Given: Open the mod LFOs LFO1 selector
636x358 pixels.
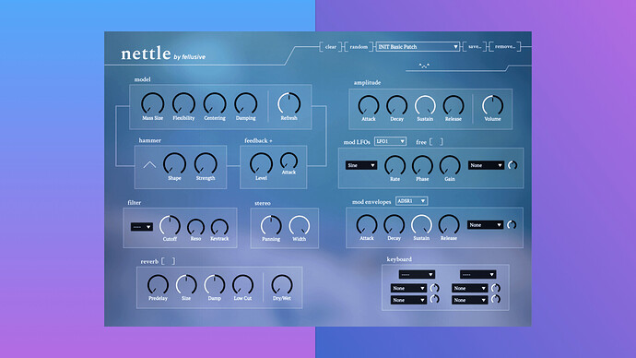Looking at the screenshot, I should pyautogui.click(x=390, y=141).
